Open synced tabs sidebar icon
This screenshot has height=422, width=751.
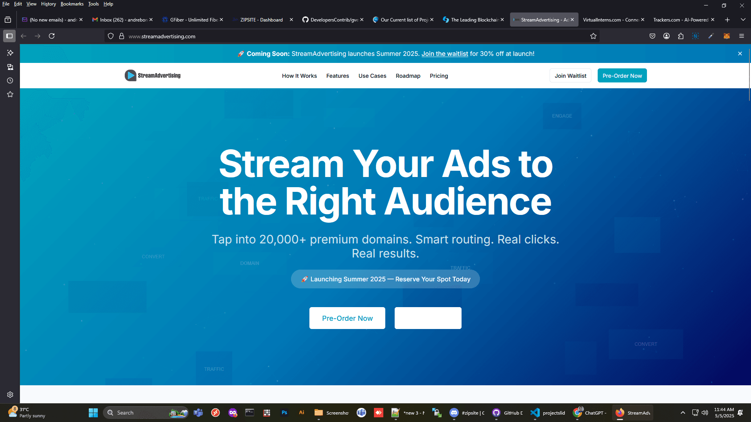[10, 67]
